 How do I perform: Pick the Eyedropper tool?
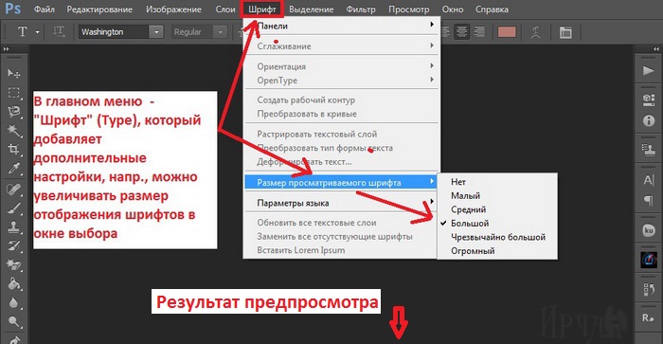(x=13, y=168)
